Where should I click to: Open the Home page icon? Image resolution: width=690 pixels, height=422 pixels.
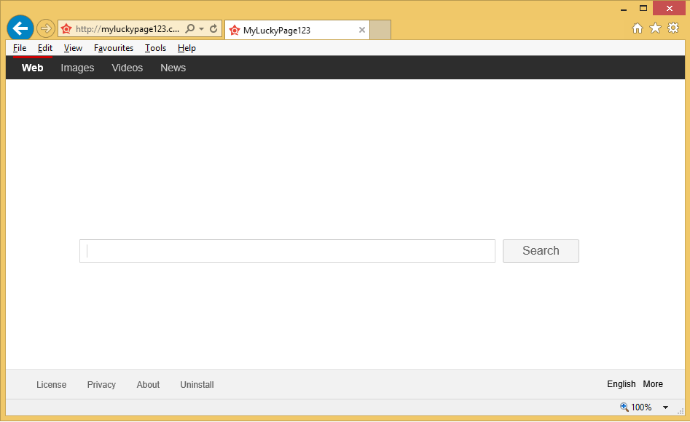click(x=637, y=28)
